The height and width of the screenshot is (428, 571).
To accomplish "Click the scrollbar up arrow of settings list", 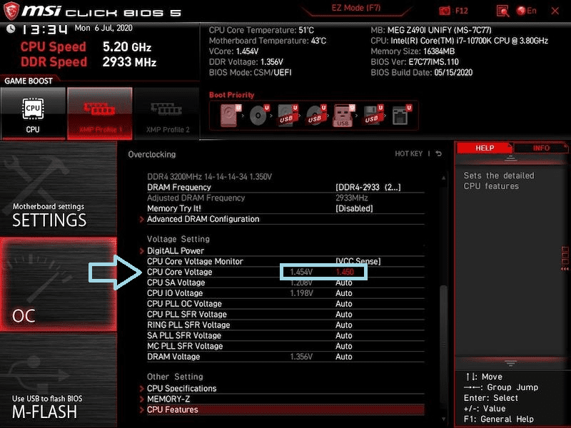I will [443, 178].
